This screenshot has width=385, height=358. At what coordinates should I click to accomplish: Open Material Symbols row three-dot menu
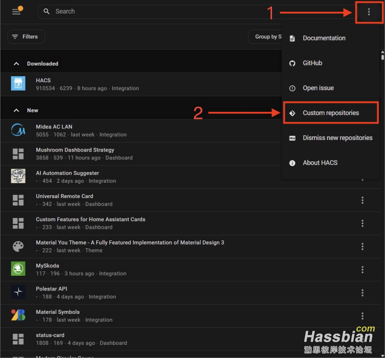pos(362,316)
